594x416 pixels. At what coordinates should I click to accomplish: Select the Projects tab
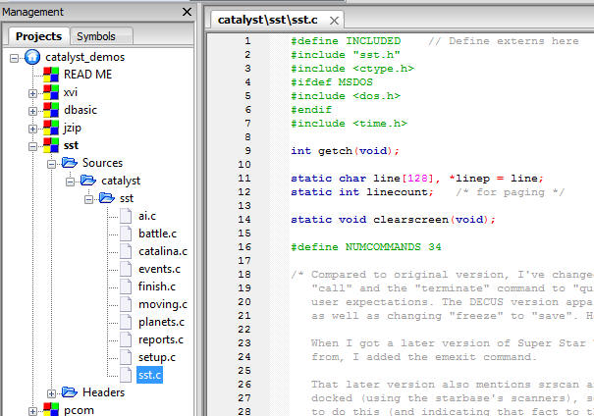(x=38, y=36)
